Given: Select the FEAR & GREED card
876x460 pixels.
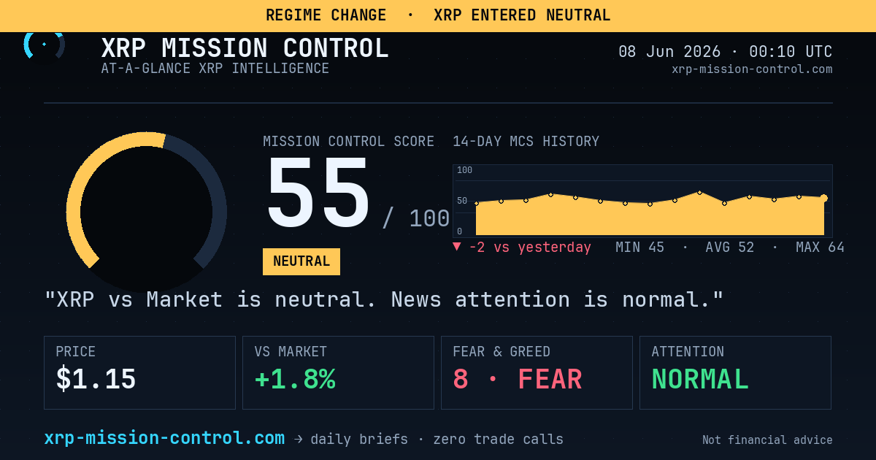Looking at the screenshot, I should tap(537, 372).
